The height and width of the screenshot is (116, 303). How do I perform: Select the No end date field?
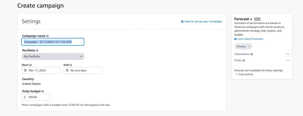[83, 70]
